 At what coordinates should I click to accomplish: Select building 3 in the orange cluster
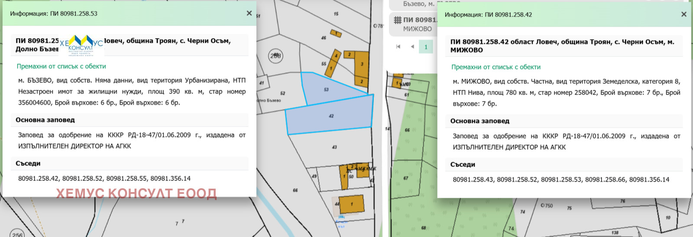pos(362,65)
